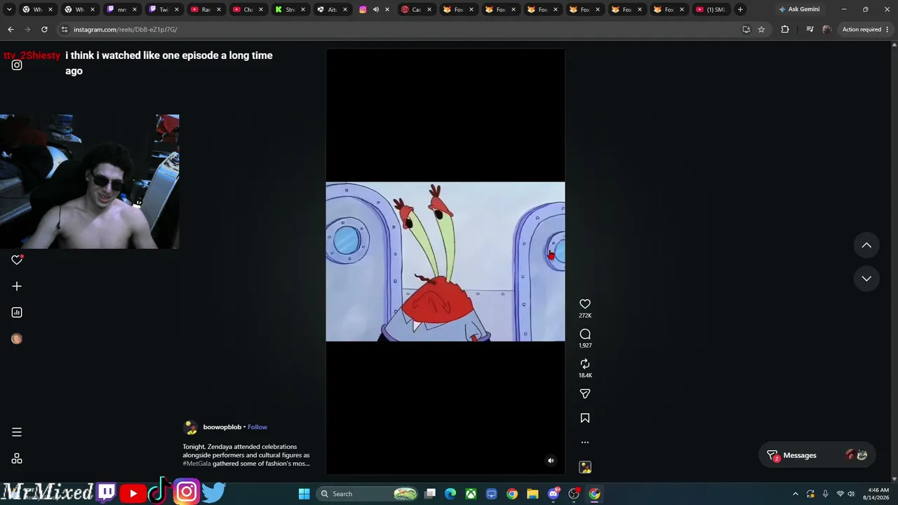Click the Instagram logo in the sidebar
The width and height of the screenshot is (898, 505).
click(17, 65)
